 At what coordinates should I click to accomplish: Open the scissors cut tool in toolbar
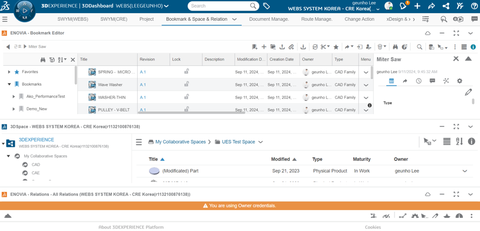click(323, 47)
